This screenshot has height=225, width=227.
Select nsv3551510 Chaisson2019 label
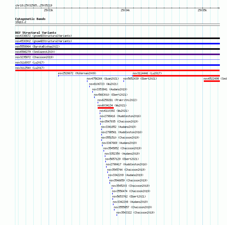(120, 137)
